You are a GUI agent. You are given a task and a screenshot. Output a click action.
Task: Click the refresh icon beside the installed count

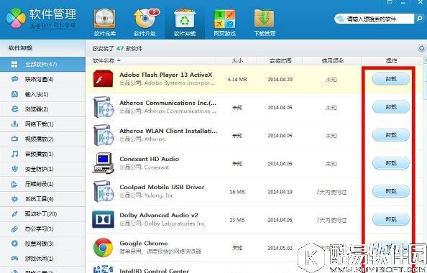pos(421,48)
